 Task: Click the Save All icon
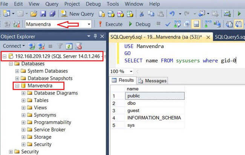(52, 14)
